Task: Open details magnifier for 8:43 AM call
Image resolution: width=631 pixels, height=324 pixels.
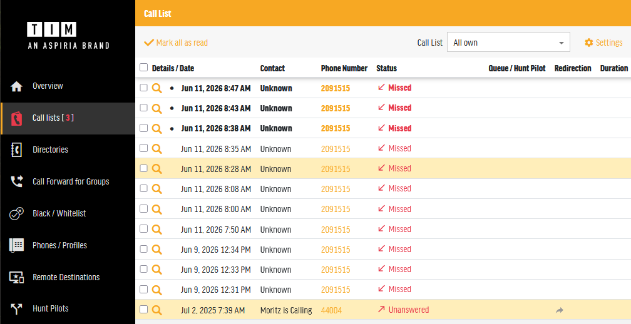Action: [157, 108]
